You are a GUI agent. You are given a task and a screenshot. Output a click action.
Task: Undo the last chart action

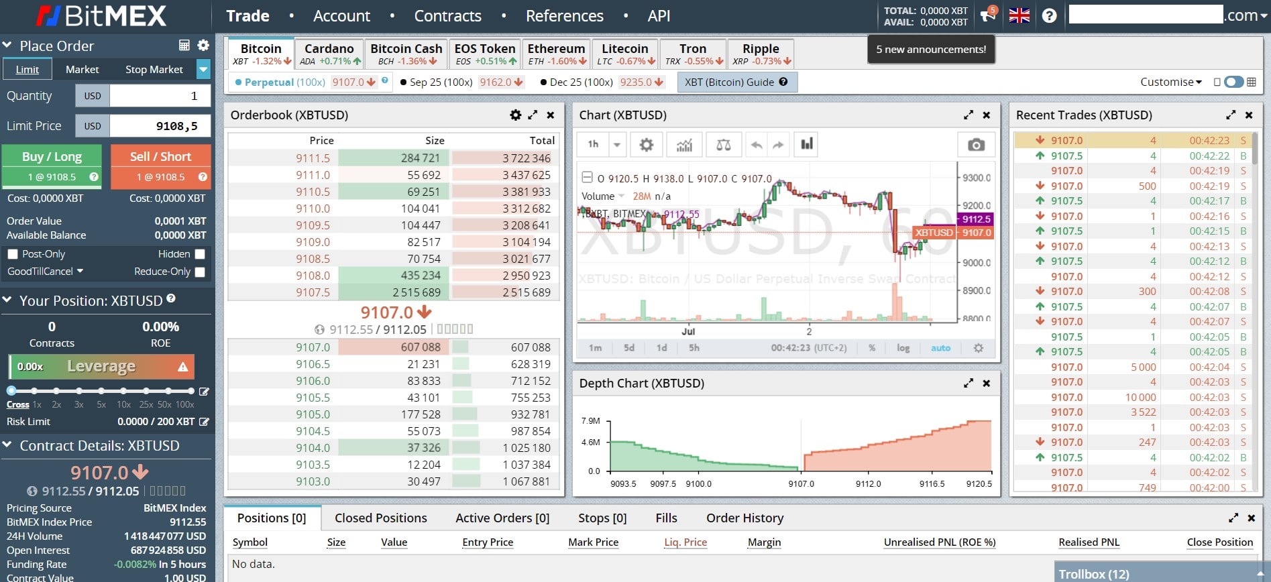(x=757, y=144)
